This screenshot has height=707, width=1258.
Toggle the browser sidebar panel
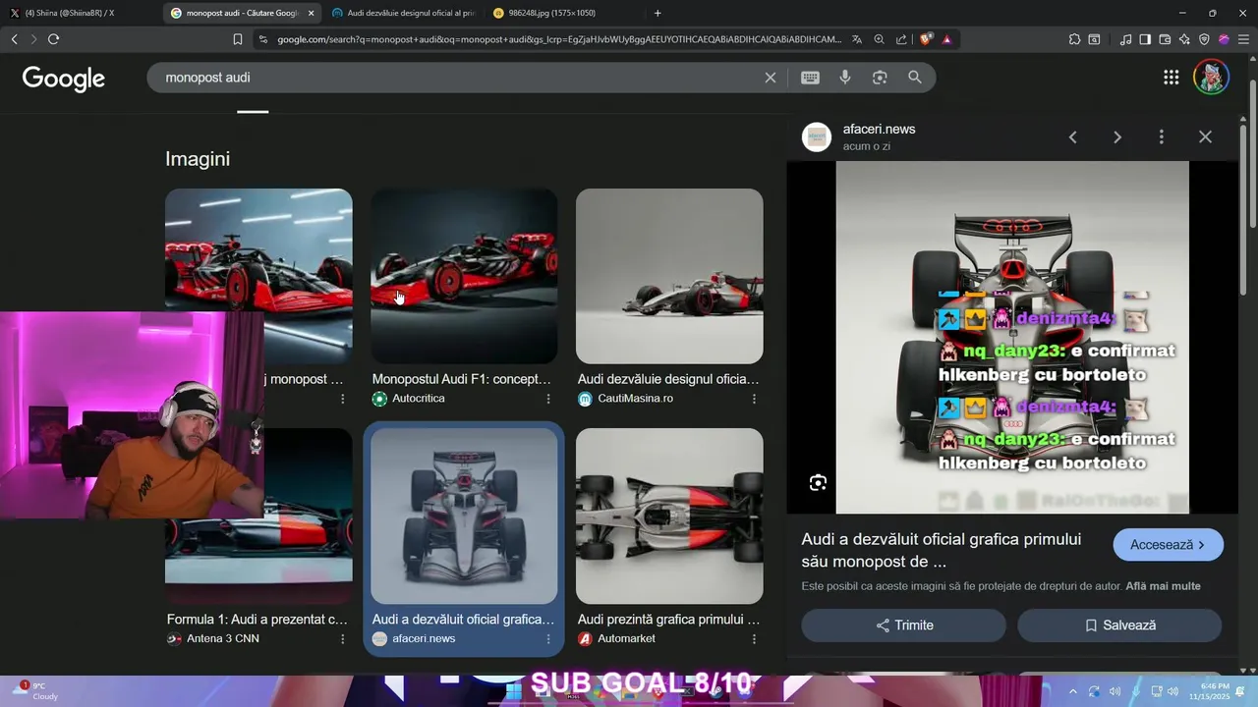[x=1145, y=39]
